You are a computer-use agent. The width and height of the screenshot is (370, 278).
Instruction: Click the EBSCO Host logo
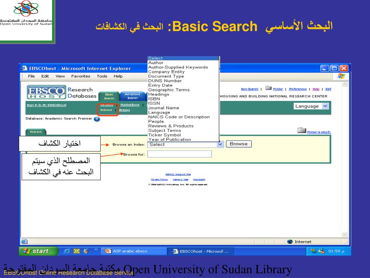click(47, 92)
